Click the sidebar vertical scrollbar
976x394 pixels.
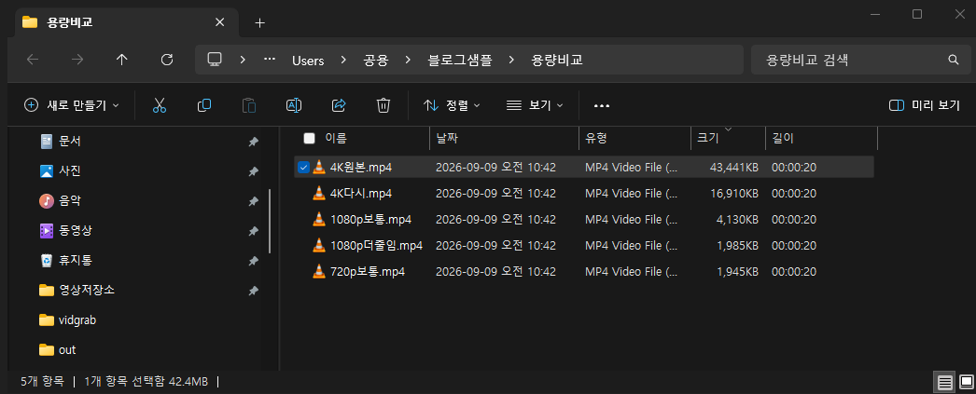271,222
